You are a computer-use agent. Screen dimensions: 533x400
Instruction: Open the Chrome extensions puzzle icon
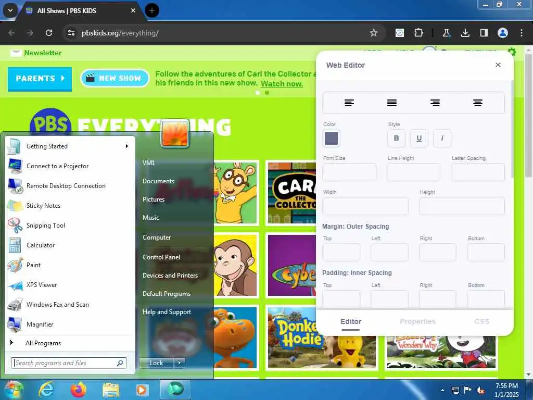tap(418, 33)
